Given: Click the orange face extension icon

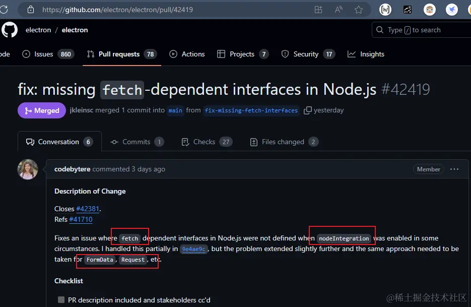Looking at the screenshot, I should 430,10.
